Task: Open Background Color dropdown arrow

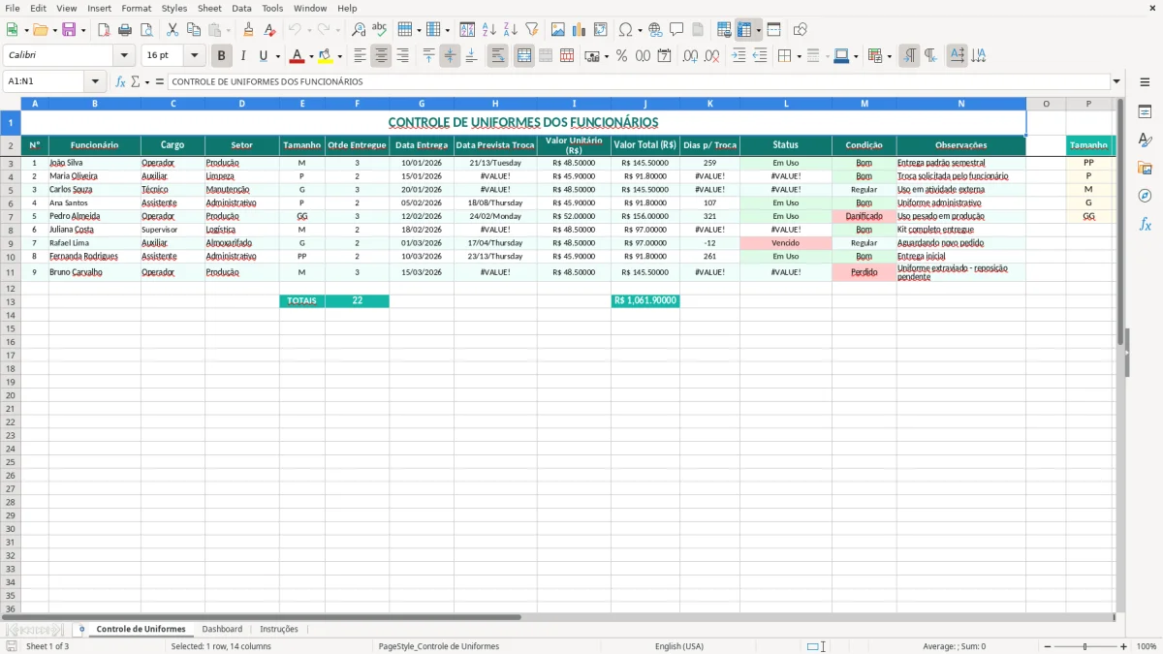Action: coord(340,56)
